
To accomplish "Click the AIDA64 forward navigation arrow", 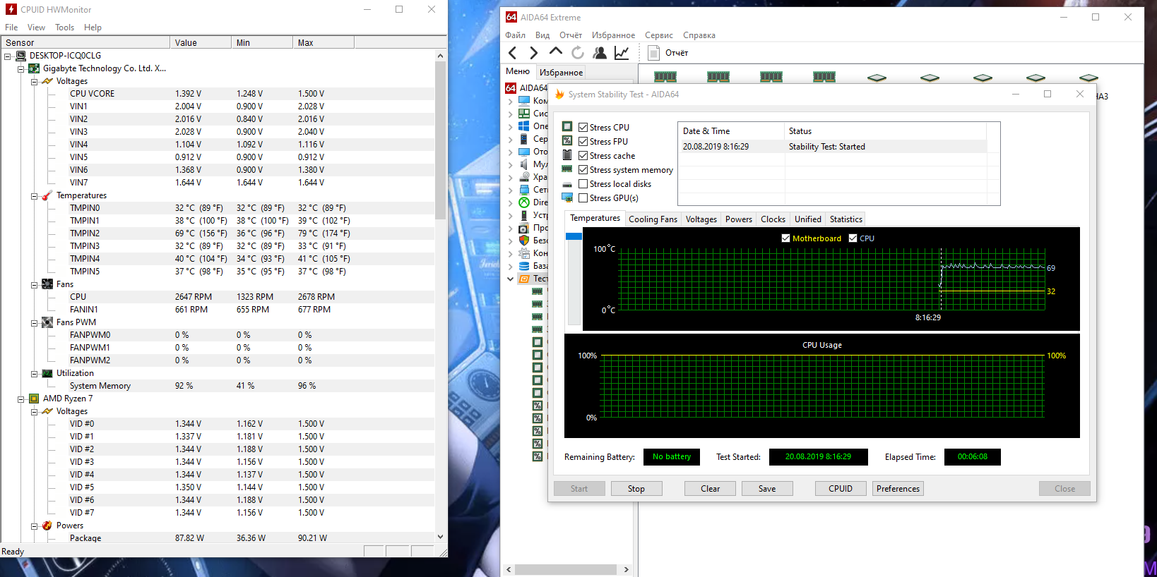I will [533, 53].
